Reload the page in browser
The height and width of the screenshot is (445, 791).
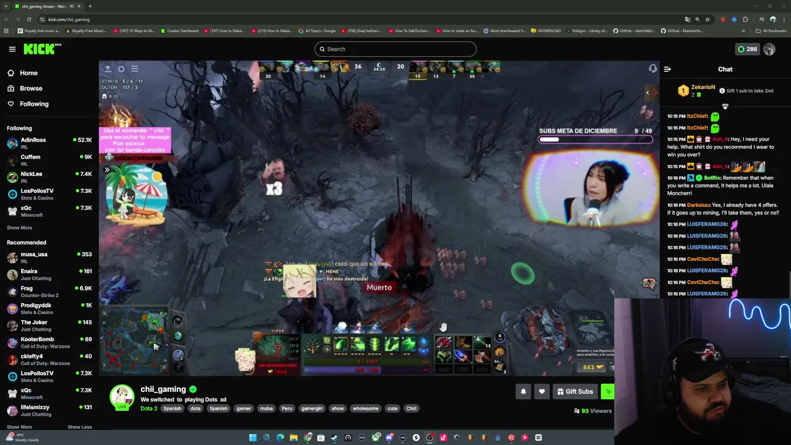pos(28,19)
